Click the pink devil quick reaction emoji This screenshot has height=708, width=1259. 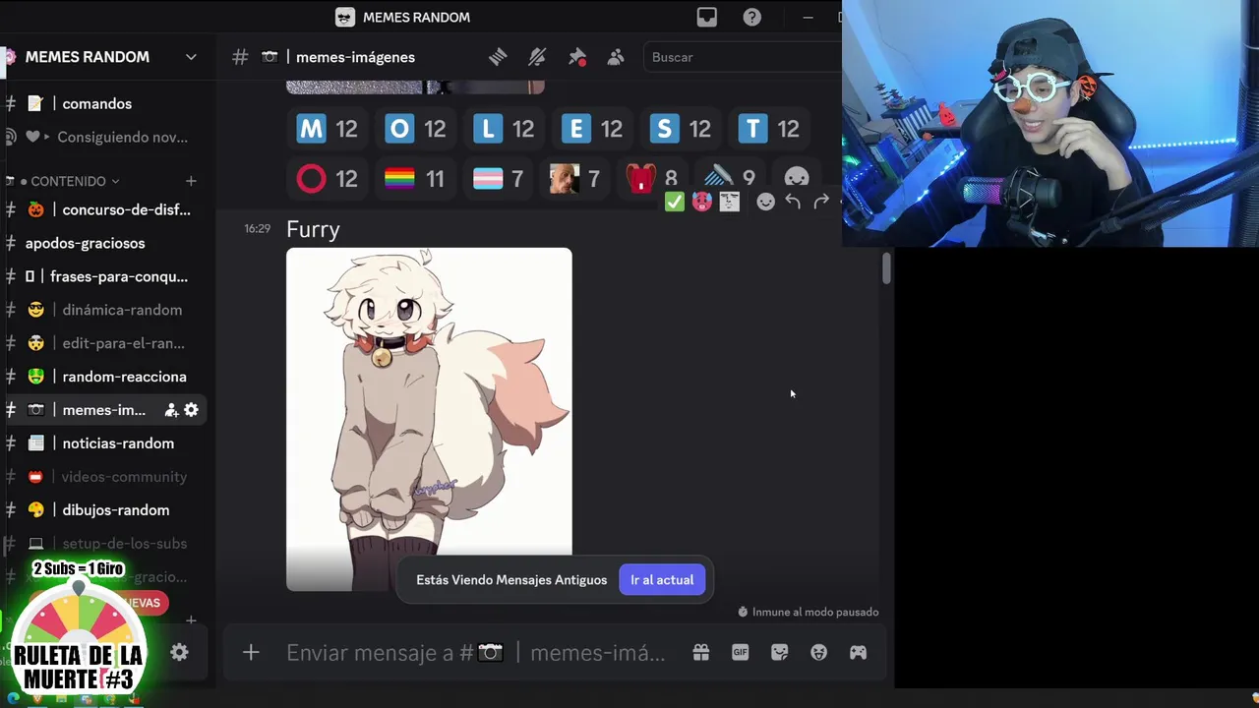click(701, 202)
